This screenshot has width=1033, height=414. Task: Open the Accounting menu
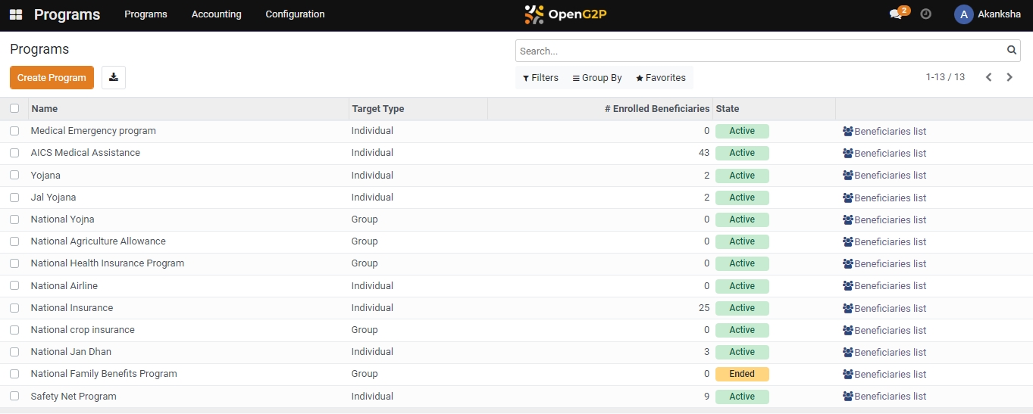coord(216,14)
